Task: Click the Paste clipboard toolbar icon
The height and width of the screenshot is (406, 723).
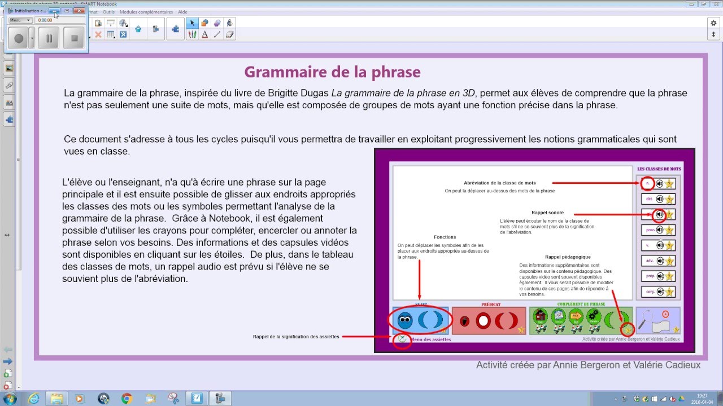Action: coord(98,23)
